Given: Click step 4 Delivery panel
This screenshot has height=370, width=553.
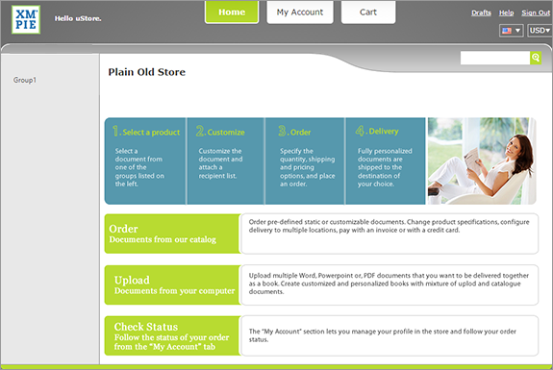Looking at the screenshot, I should coord(386,161).
